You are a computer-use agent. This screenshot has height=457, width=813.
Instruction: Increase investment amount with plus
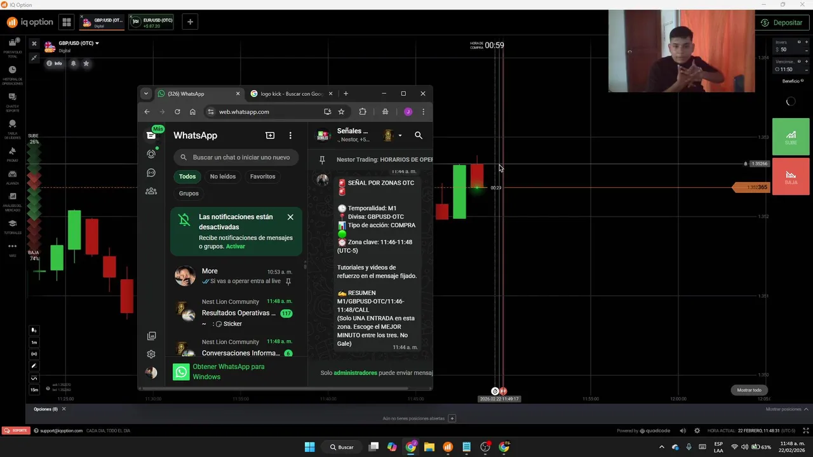(x=807, y=42)
